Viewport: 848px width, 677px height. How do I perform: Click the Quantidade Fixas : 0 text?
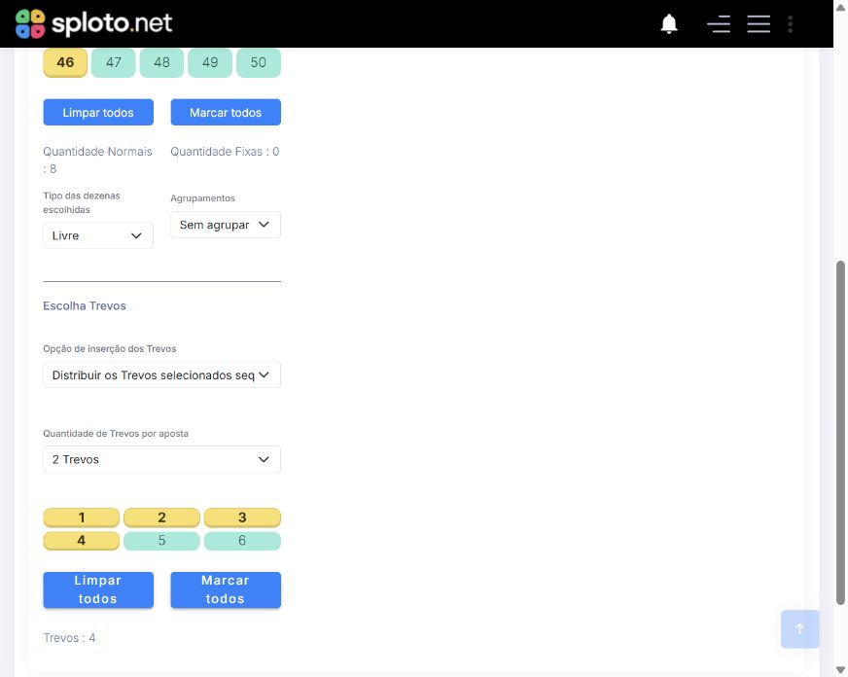225,152
